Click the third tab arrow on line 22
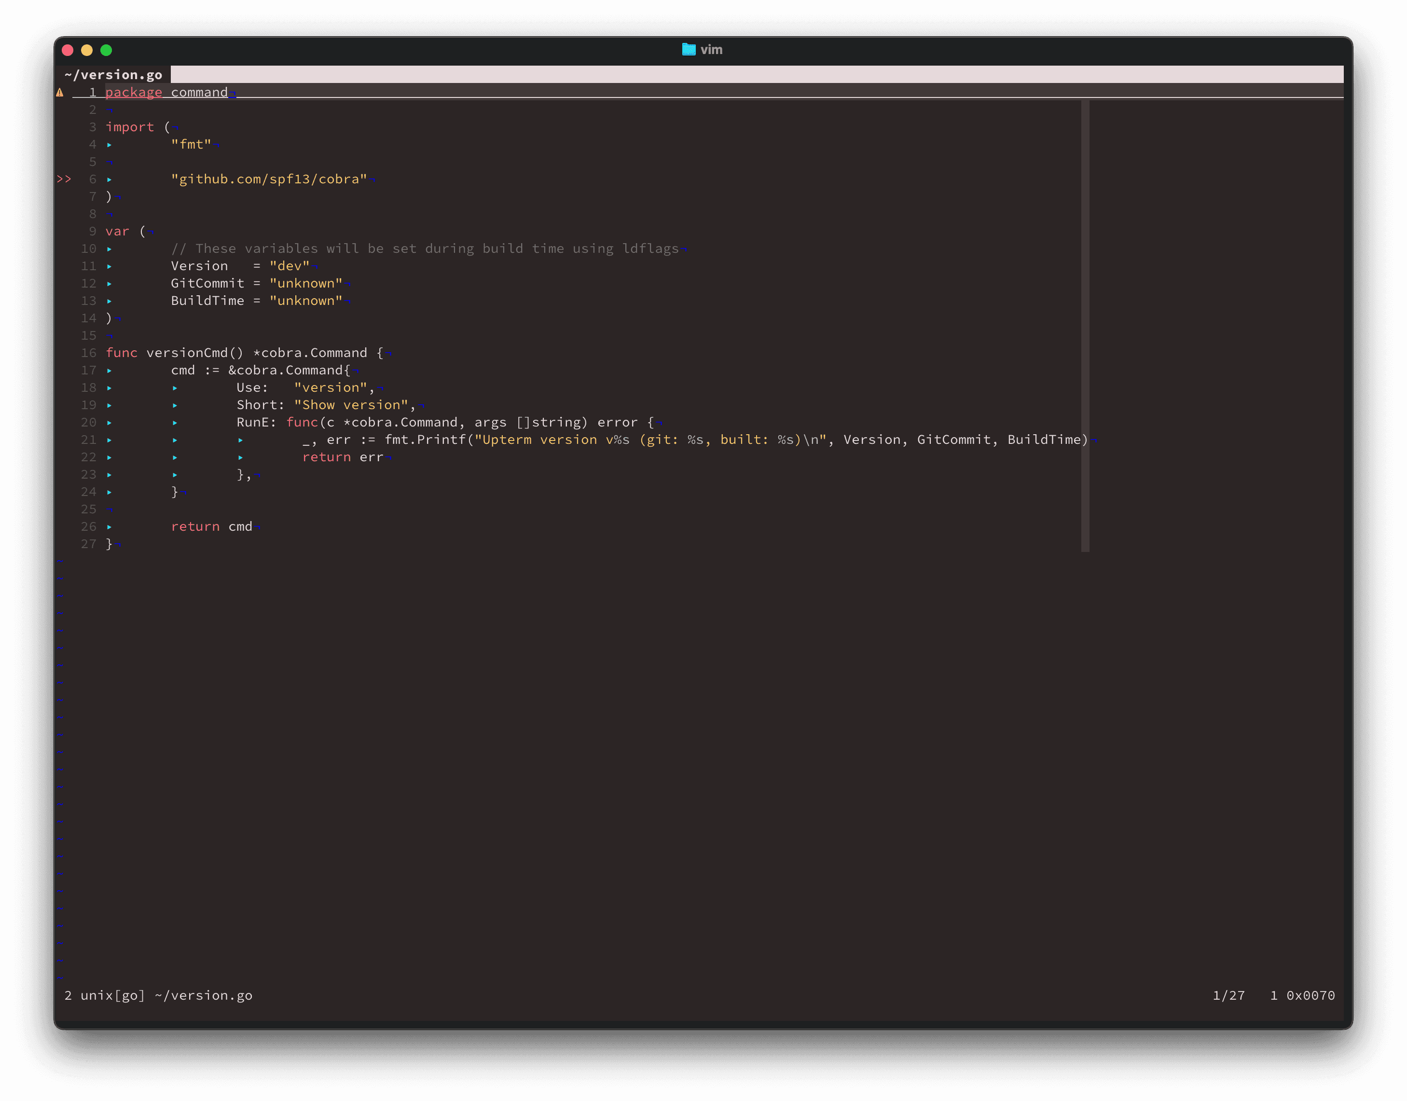The width and height of the screenshot is (1407, 1101). tap(240, 458)
